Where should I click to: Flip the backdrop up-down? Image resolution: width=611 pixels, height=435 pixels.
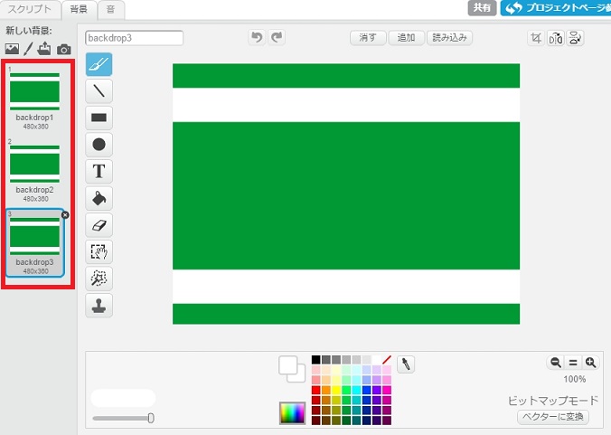(575, 38)
